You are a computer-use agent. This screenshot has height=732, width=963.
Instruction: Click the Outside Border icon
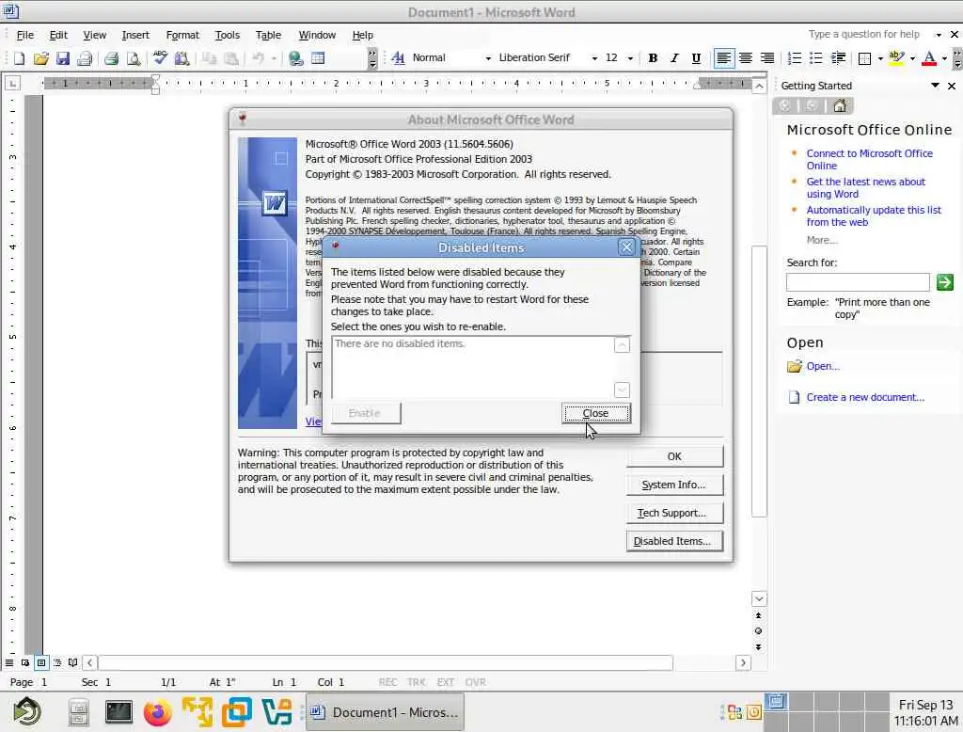(x=865, y=58)
